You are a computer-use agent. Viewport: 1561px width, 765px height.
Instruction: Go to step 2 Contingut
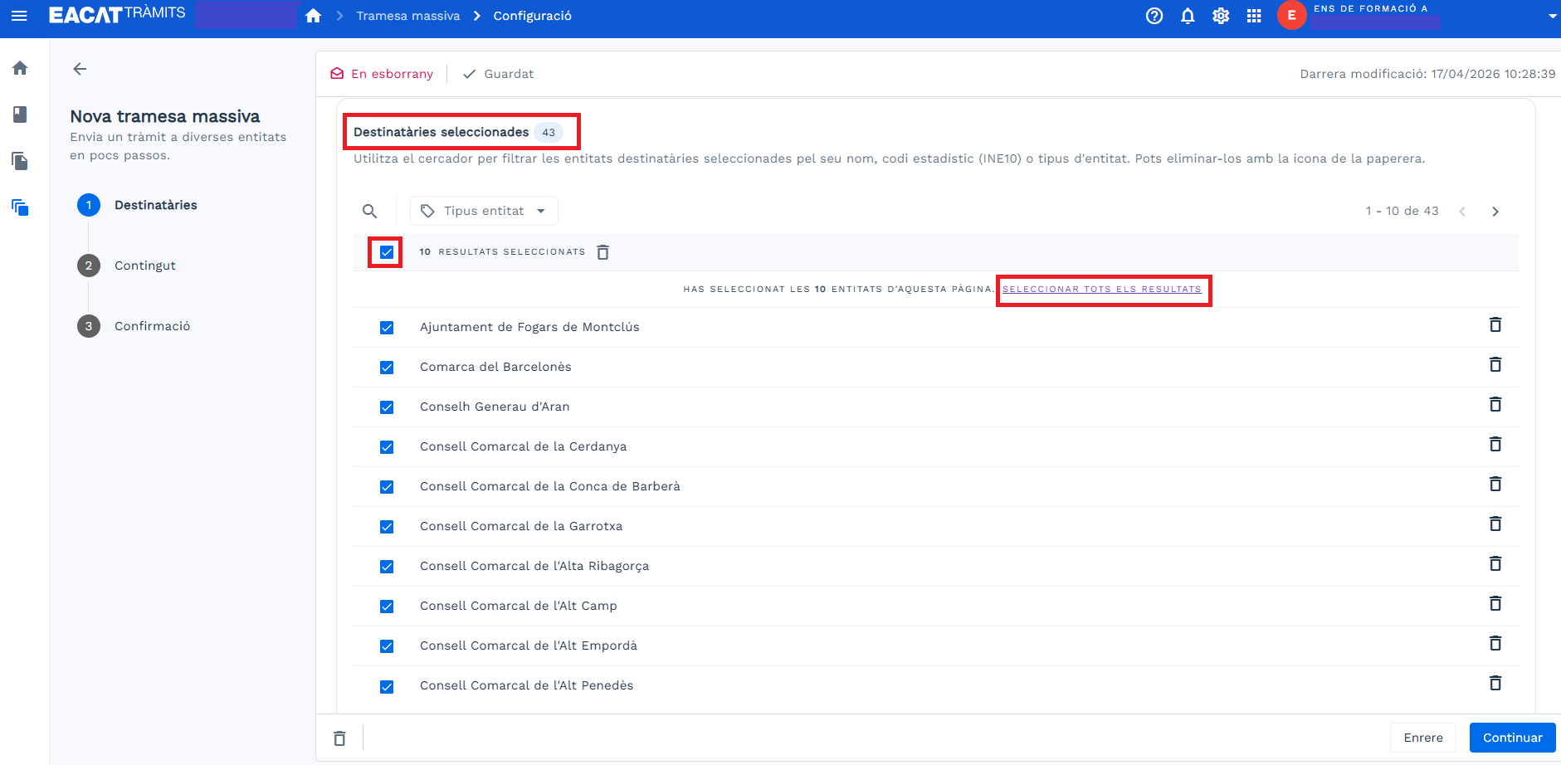pyautogui.click(x=144, y=266)
